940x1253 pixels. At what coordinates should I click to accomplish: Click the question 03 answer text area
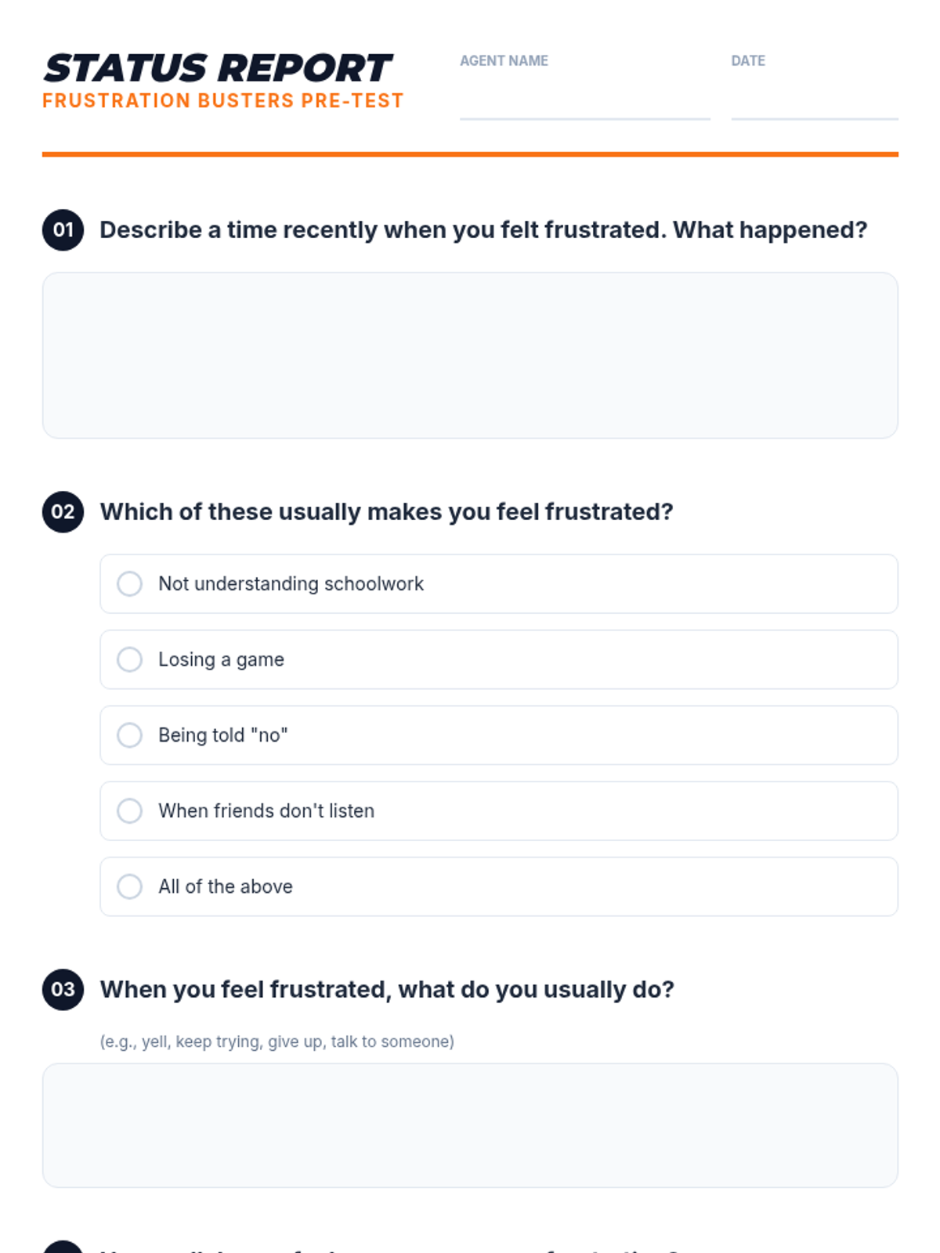coord(470,1125)
